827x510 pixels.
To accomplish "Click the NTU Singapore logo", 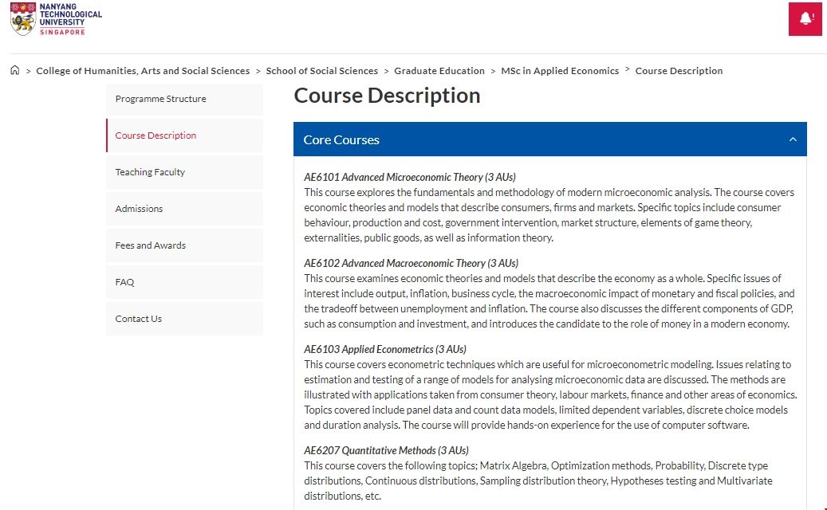I will (54, 20).
